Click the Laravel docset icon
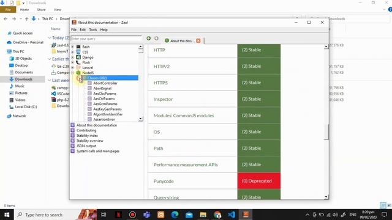392x220 pixels. tap(78, 68)
